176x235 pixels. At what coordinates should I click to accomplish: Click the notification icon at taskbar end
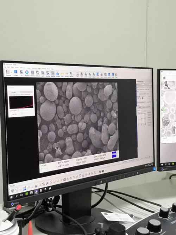pos(154,169)
